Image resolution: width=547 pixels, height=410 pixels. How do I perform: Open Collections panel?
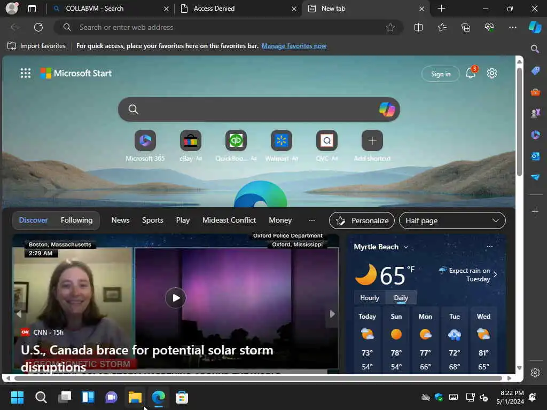point(466,27)
